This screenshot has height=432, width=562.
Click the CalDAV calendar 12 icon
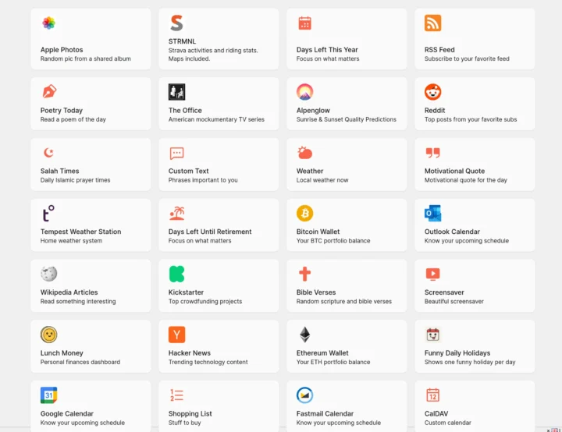[432, 395]
